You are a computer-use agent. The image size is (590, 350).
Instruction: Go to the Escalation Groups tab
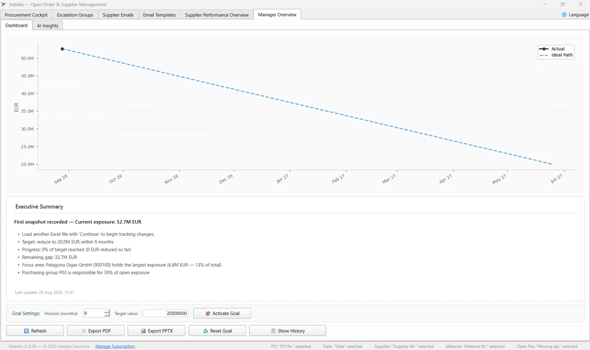click(75, 15)
